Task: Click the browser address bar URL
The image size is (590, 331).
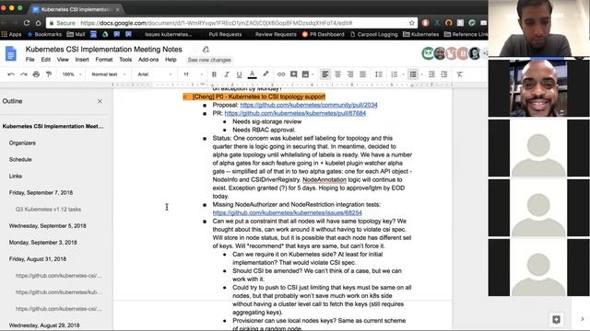Action: coord(217,23)
